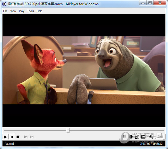
Task: Open the View menu
Action: [x=13, y=11]
